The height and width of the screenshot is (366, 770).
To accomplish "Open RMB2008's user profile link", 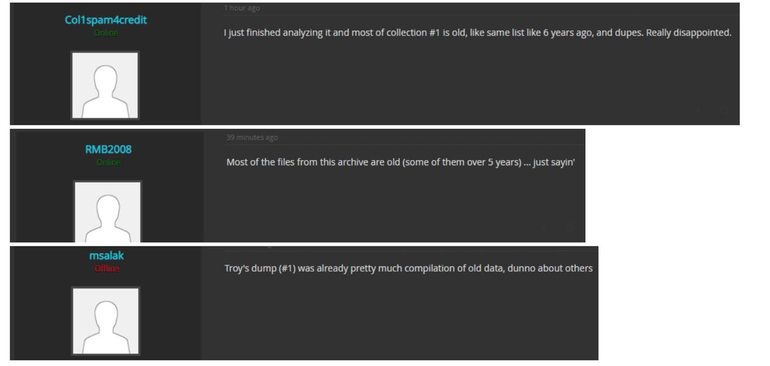I will (x=108, y=150).
